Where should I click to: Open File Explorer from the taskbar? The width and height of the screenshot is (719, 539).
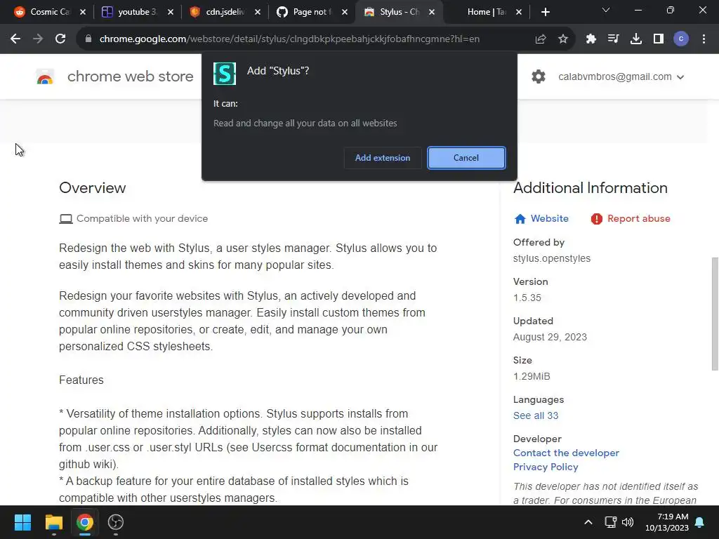tap(53, 522)
